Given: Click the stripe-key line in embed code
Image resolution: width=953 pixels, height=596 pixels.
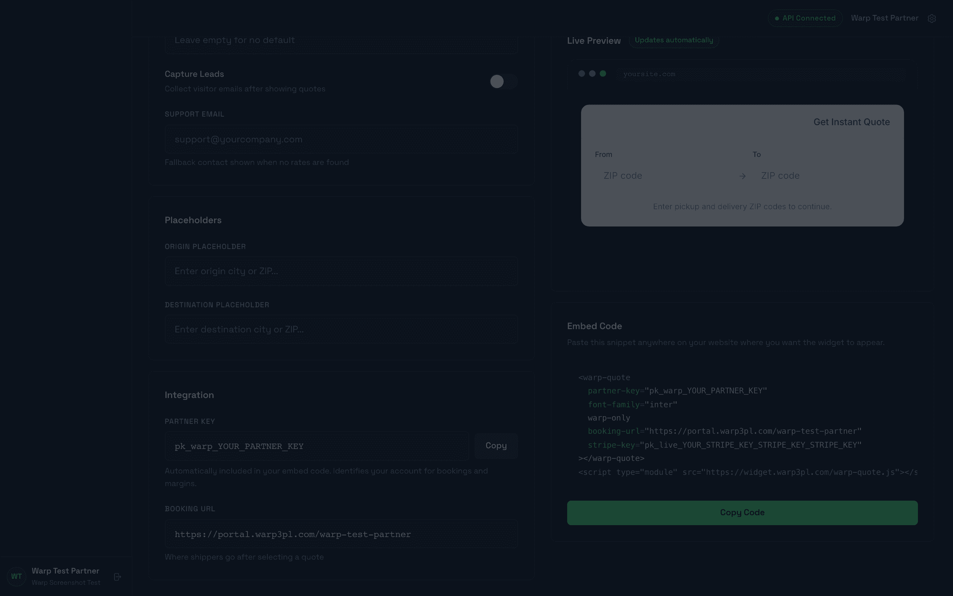Looking at the screenshot, I should point(724,445).
